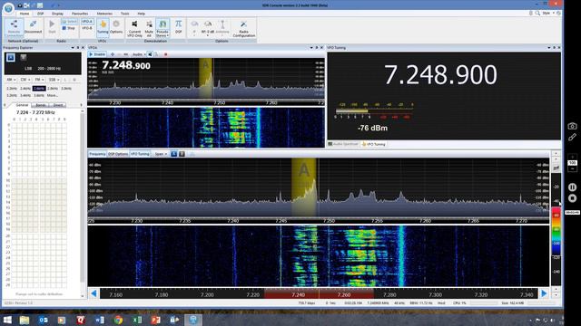Stop the screen recording
581x326 pixels.
tap(572, 198)
